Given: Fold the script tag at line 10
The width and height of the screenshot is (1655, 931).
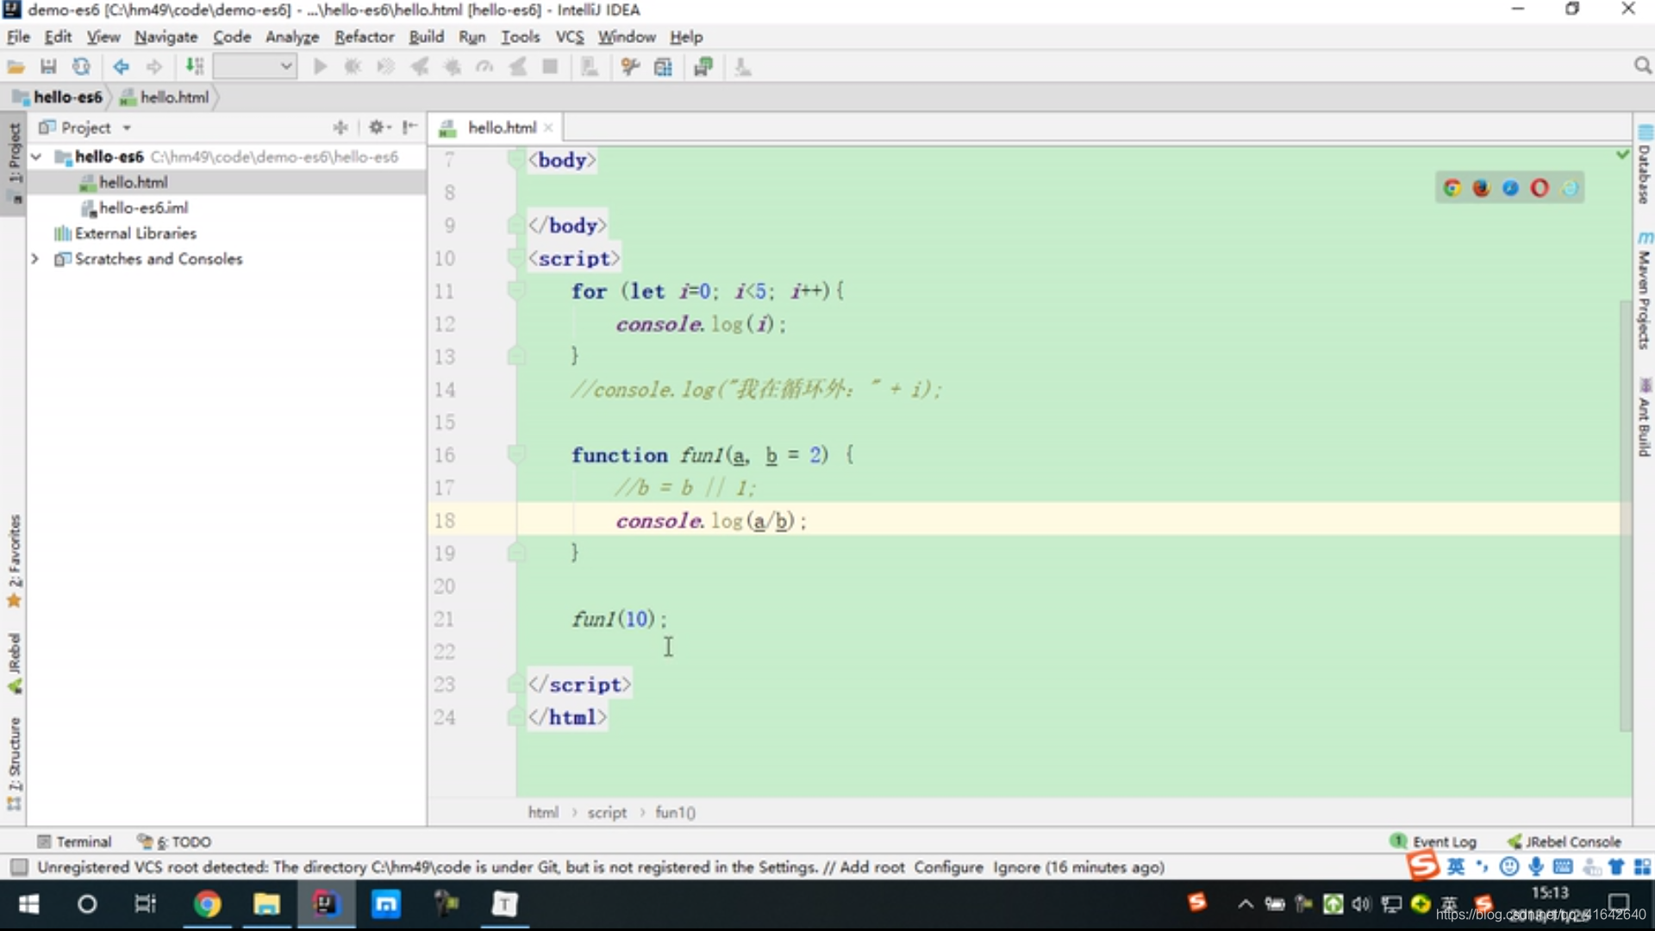Looking at the screenshot, I should click(515, 258).
